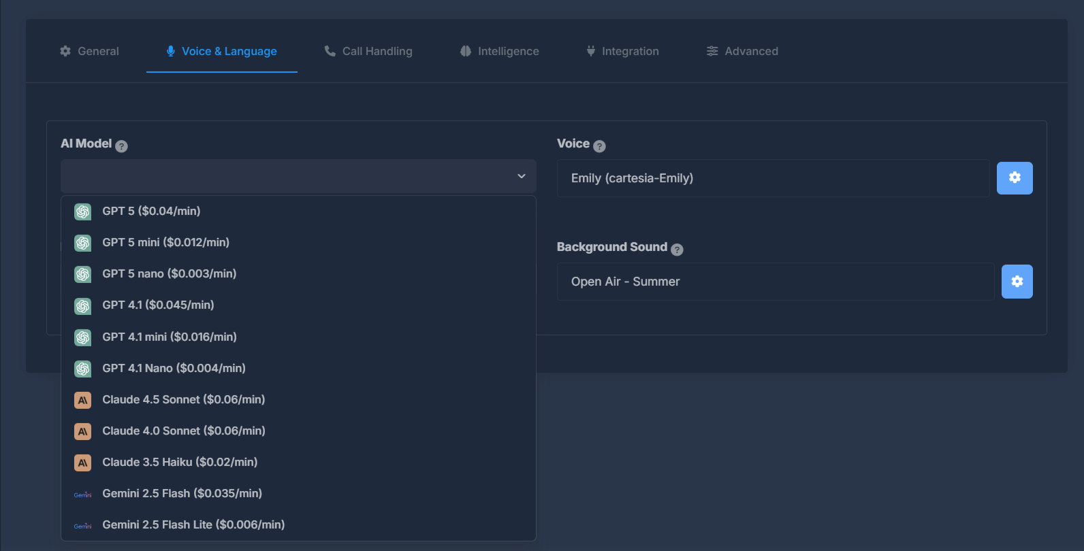The height and width of the screenshot is (551, 1084).
Task: Open background sound settings gear button
Action: 1017,282
